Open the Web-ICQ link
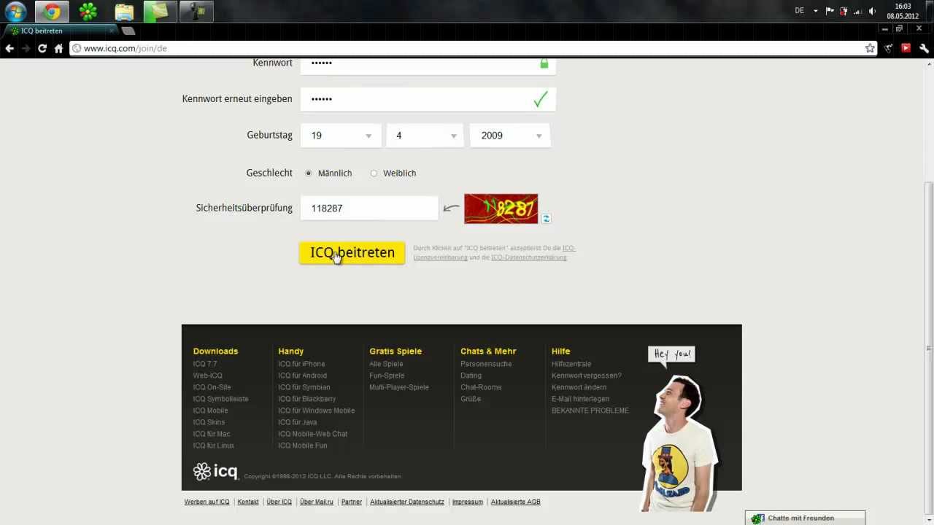Viewport: 934px width, 525px height. point(207,376)
